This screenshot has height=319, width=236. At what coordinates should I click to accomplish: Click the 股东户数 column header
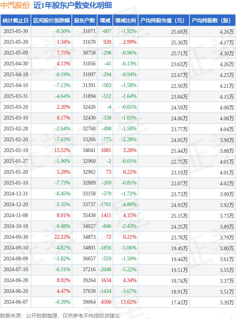(84, 20)
